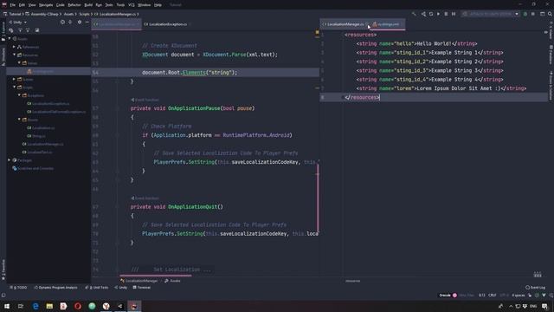The height and width of the screenshot is (312, 554).
Task: Collapse the Scripts folder in project tree
Action: (x=15, y=87)
